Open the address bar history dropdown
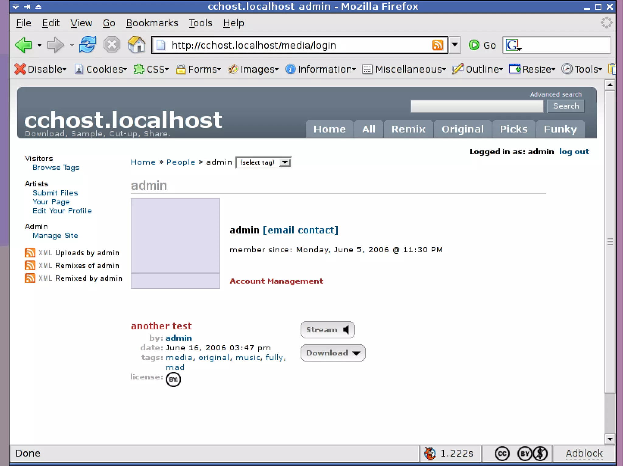Screen dimensions: 623x466 [x=455, y=45]
